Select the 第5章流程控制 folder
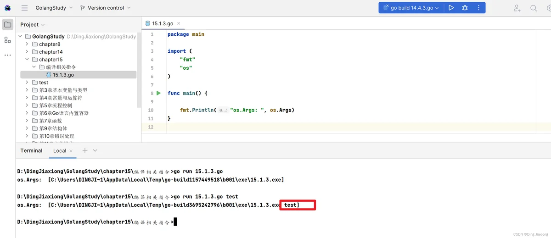This screenshot has width=551, height=238. pyautogui.click(x=53, y=105)
